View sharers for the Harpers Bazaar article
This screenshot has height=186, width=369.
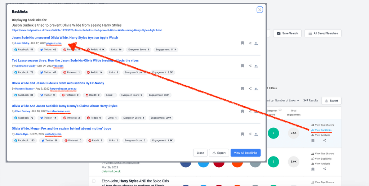pos(256,89)
